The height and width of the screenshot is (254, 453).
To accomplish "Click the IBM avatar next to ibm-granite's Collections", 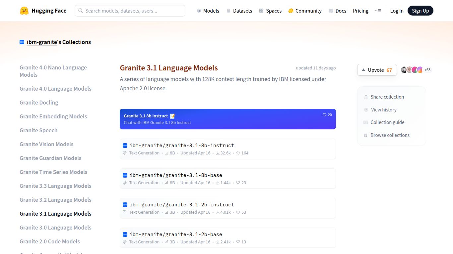I will coord(22,42).
